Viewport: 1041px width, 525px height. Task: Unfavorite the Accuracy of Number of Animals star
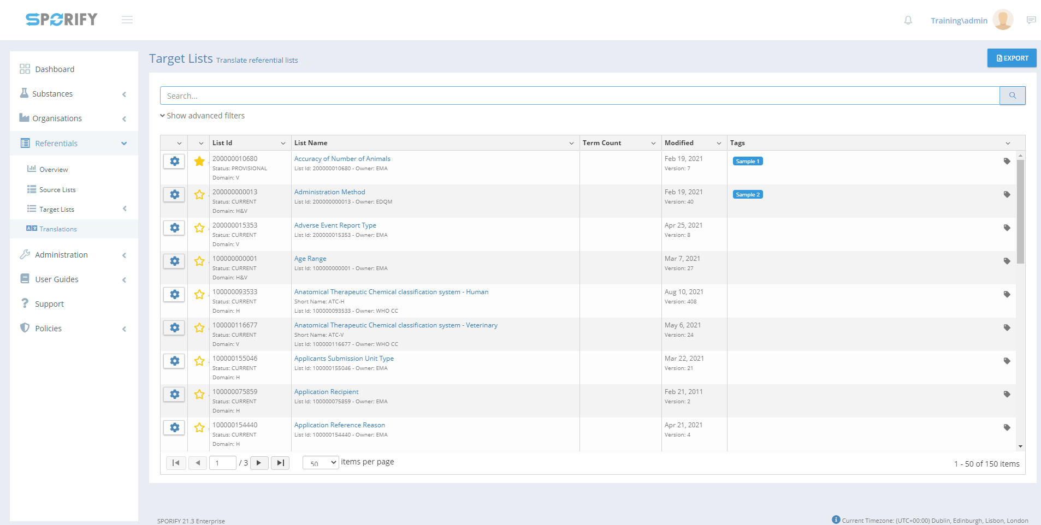(x=199, y=162)
